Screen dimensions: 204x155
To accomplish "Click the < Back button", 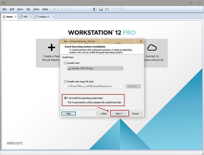I will click(103, 114).
